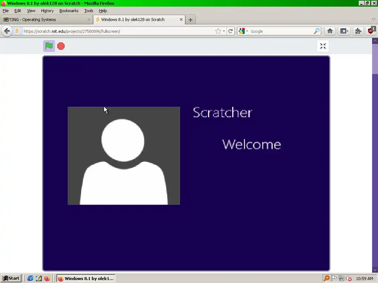The width and height of the screenshot is (378, 283).
Task: Reload the current page
Action: pyautogui.click(x=230, y=31)
